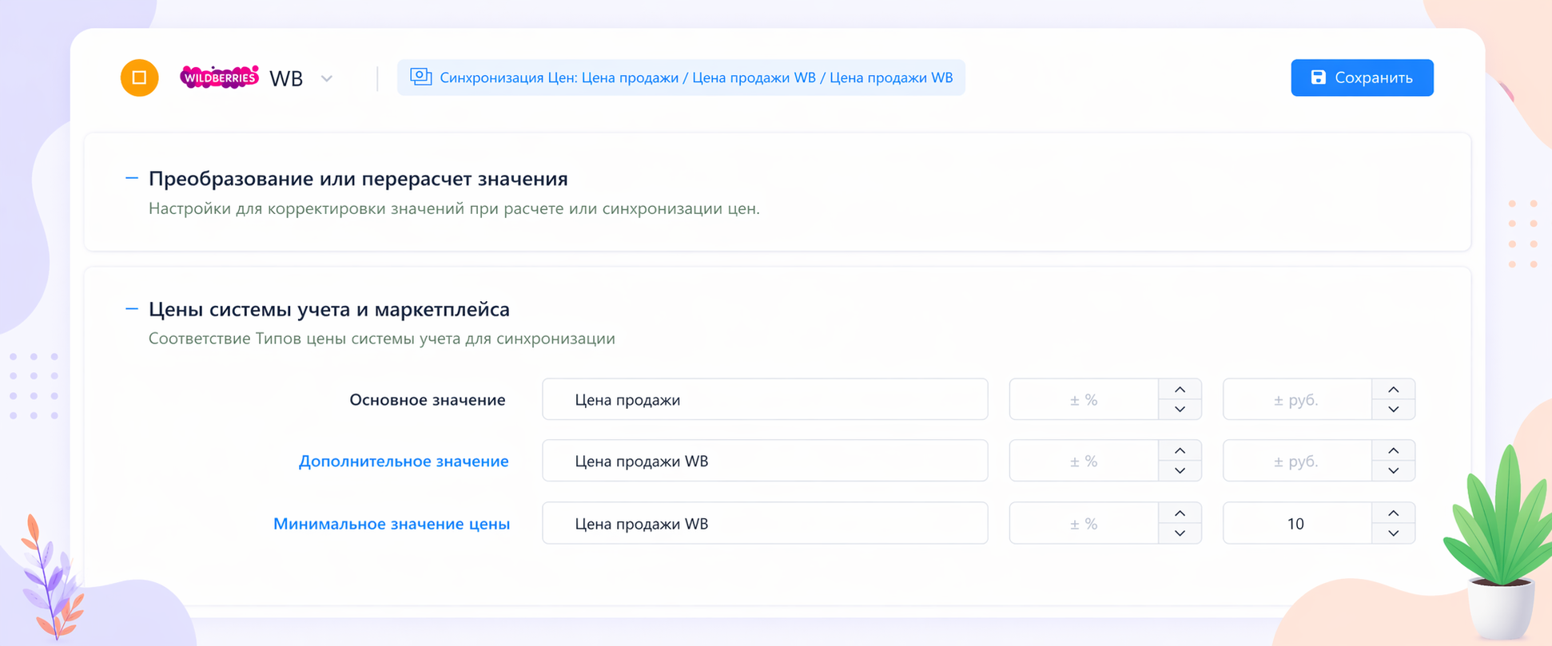Click the Цены системы учета и маркетплейса heading
The image size is (1552, 646).
pyautogui.click(x=329, y=309)
